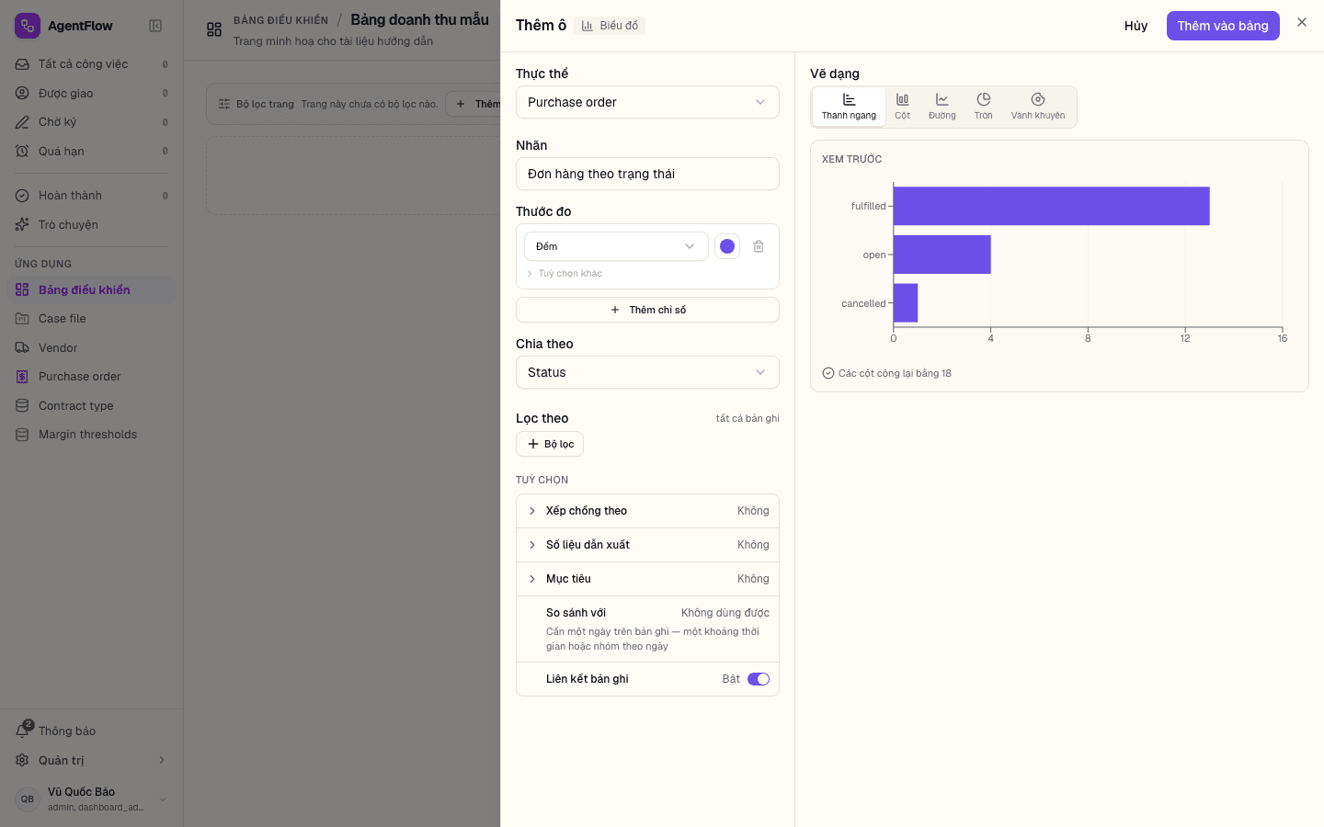The height and width of the screenshot is (827, 1324).
Task: Delete the Đếm metric with trash icon
Action: pyautogui.click(x=759, y=246)
